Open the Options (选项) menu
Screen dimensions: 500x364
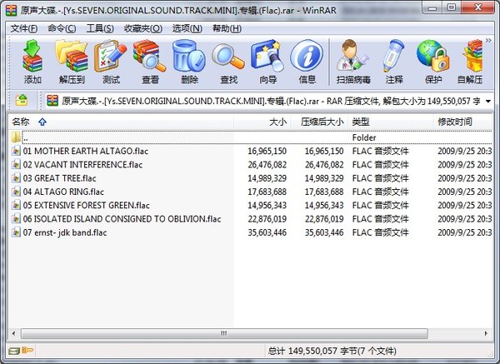click(187, 28)
